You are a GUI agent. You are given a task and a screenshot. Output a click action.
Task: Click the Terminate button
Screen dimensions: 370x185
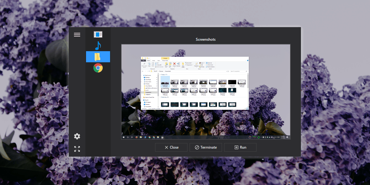coord(206,147)
